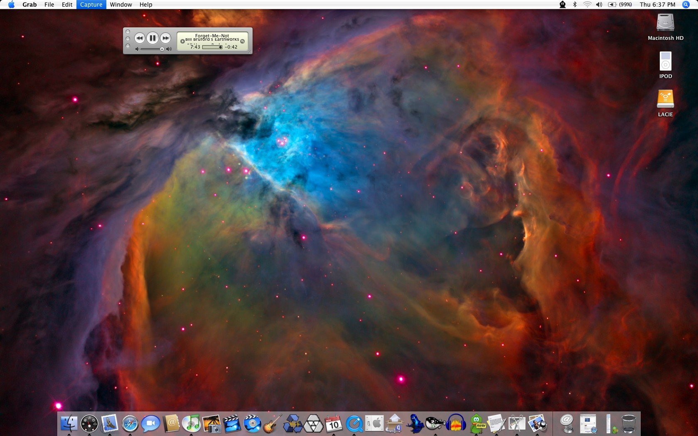Open Audacity headphones icon in dock

tap(456, 424)
